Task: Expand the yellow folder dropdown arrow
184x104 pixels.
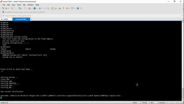Action: tap(69, 8)
